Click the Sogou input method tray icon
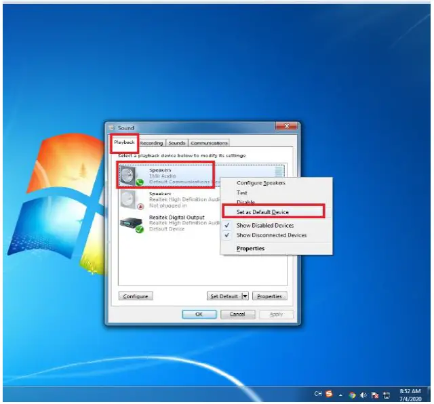434x404 pixels. 329,394
